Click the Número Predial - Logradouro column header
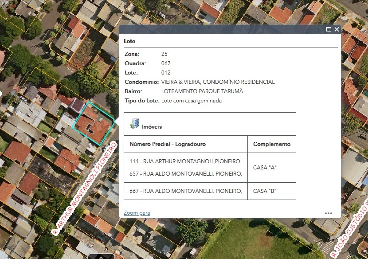368x259 pixels. (168, 144)
